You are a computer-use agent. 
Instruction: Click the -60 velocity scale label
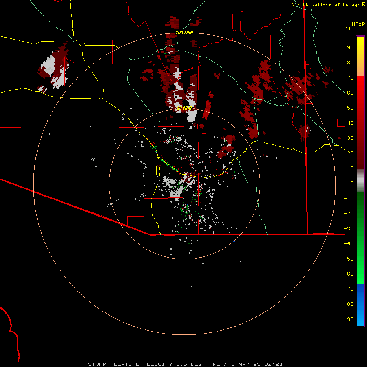tap(349, 274)
